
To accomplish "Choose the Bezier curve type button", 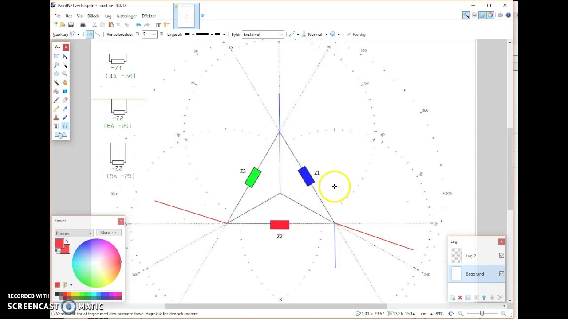I will (97, 34).
